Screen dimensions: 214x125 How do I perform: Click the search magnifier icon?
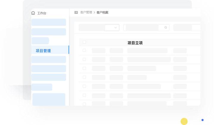pos(166,27)
